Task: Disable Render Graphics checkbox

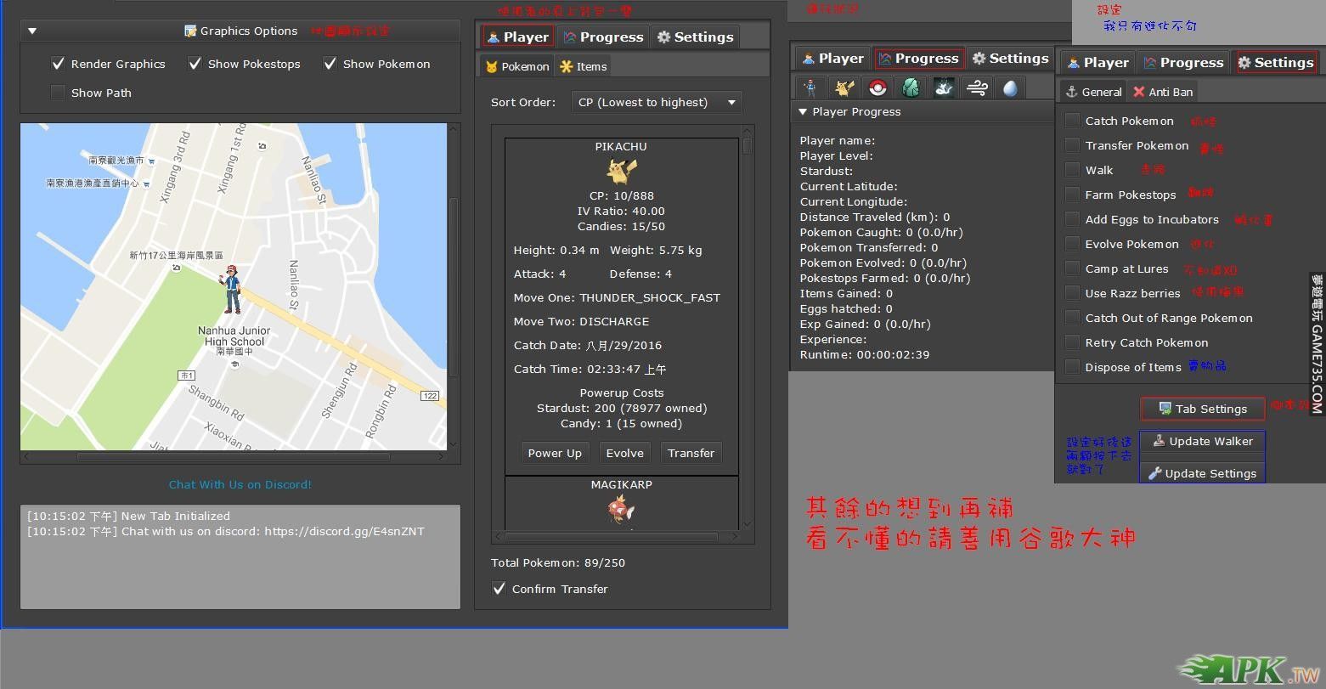Action: point(59,64)
